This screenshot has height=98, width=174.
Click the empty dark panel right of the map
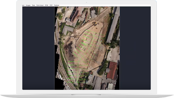(135, 48)
